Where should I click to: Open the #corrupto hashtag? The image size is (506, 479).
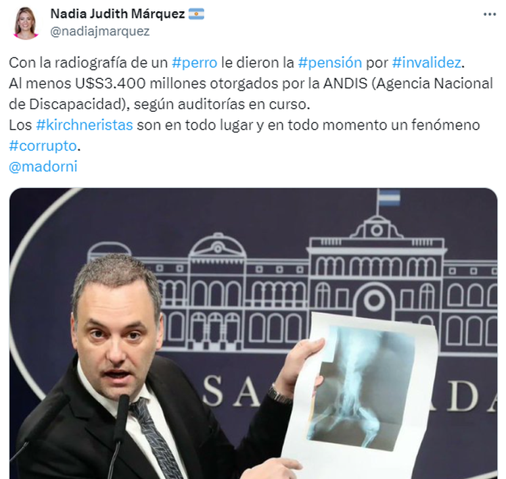click(43, 146)
